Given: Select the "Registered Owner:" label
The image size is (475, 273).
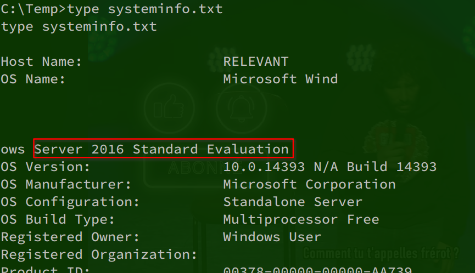Looking at the screenshot, I should coord(70,237).
